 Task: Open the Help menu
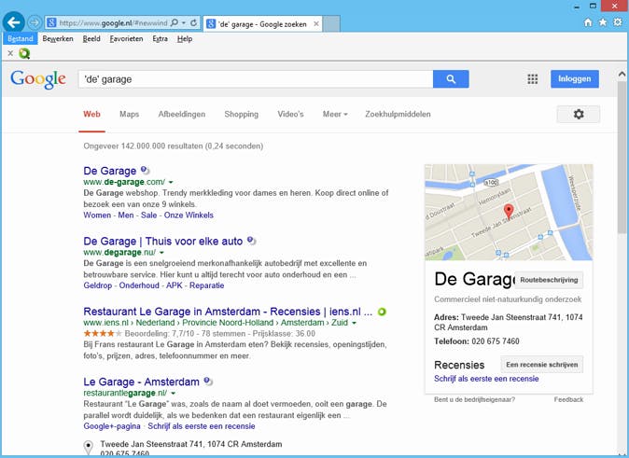[185, 38]
